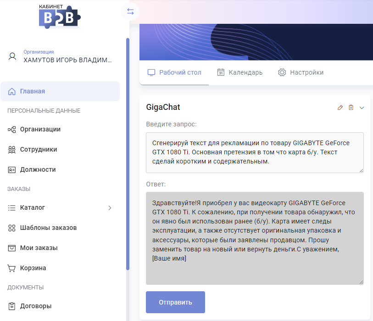The width and height of the screenshot is (373, 321).
Task: Edit the GigaChat widget with pencil icon
Action: (340, 108)
